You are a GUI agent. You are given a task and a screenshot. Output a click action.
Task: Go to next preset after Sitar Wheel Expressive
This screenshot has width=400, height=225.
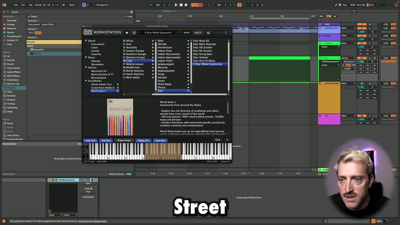pos(177,32)
